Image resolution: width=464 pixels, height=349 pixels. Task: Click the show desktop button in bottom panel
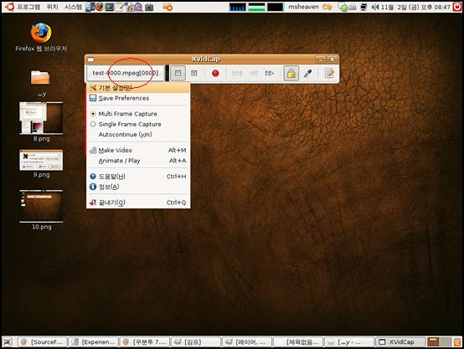tap(8, 342)
